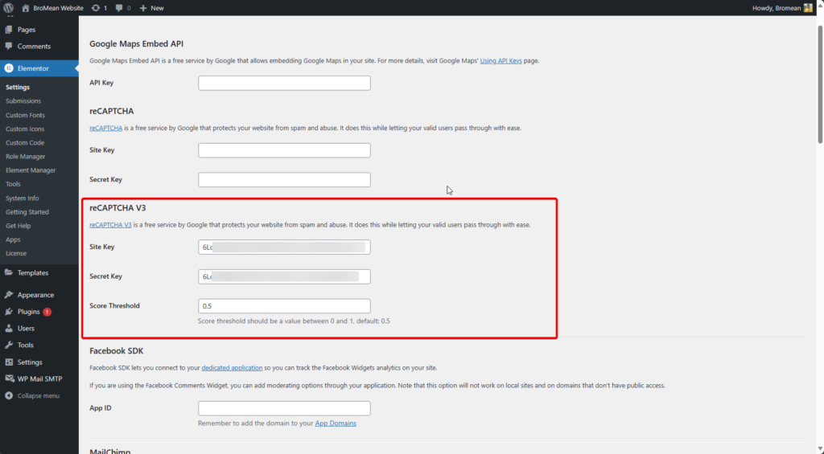Collapse the admin sidebar menu
Screen dimensions: 824x454
pyautogui.click(x=32, y=395)
